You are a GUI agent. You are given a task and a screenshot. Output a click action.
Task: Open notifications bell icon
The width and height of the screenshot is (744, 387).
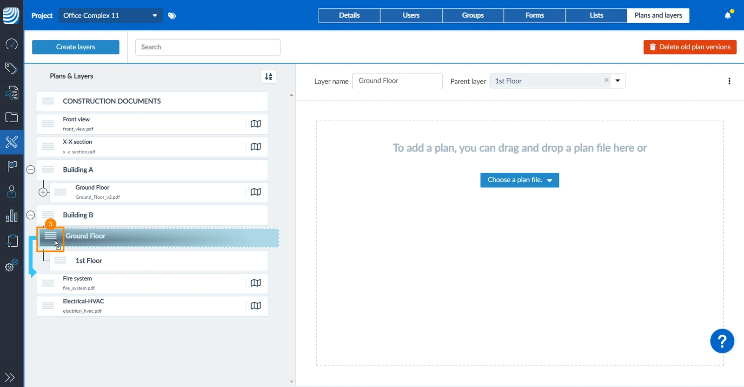coord(728,15)
